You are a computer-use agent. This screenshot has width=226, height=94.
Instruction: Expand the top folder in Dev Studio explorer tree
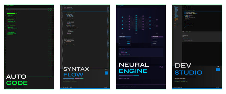[175, 7]
